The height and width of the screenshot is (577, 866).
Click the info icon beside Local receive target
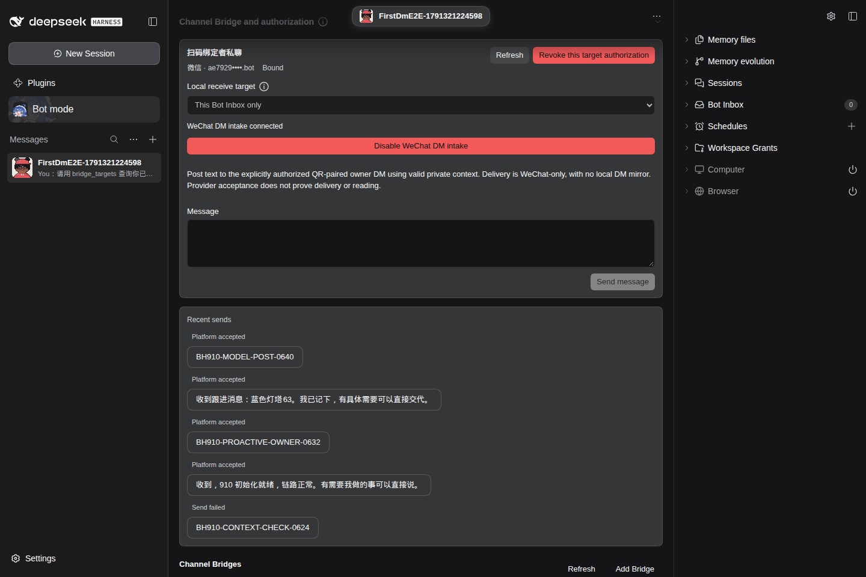click(264, 87)
